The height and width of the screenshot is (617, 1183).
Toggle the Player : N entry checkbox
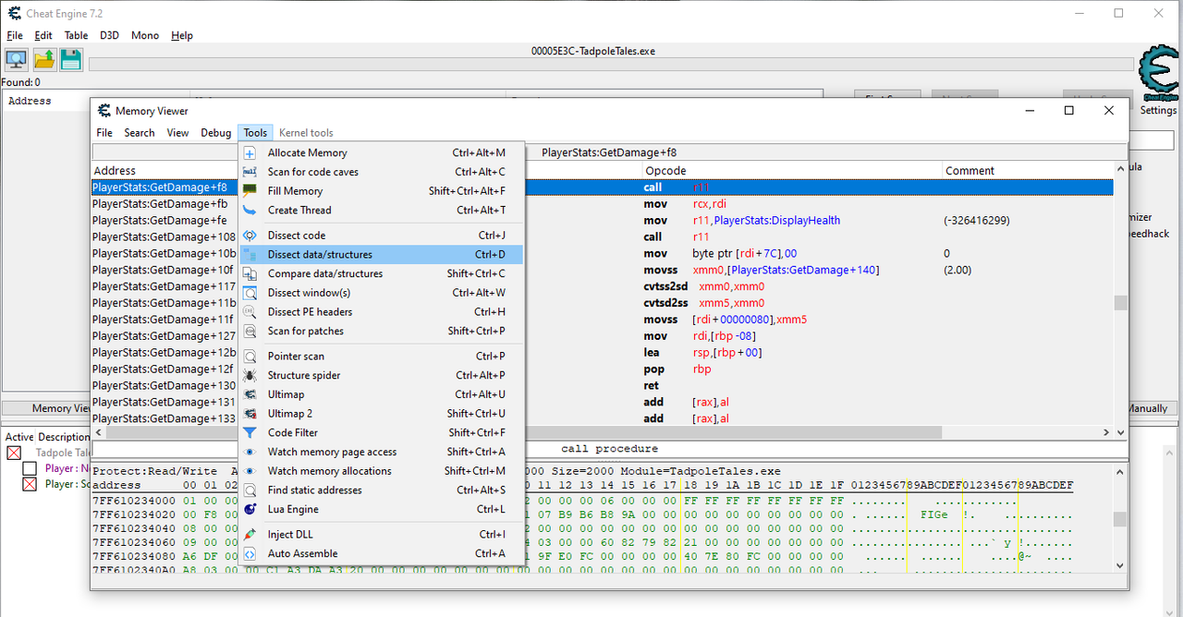[x=30, y=468]
